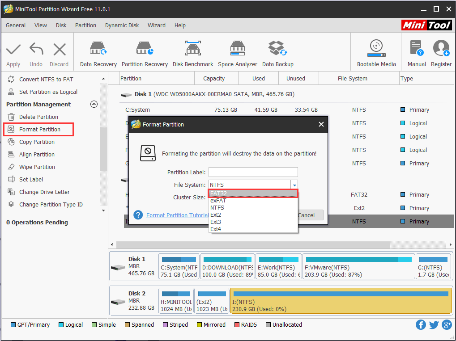Open the Data Recovery tool
456x341 pixels.
pos(98,52)
